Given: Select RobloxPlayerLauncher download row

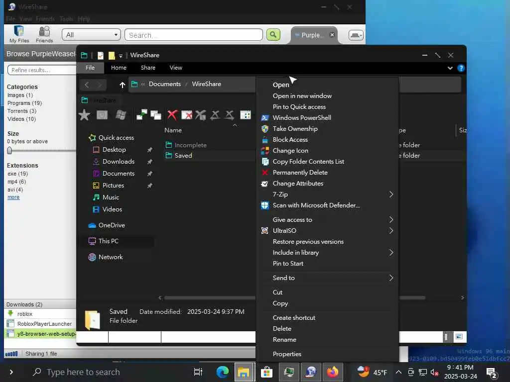Looking at the screenshot, I should [x=41, y=324].
